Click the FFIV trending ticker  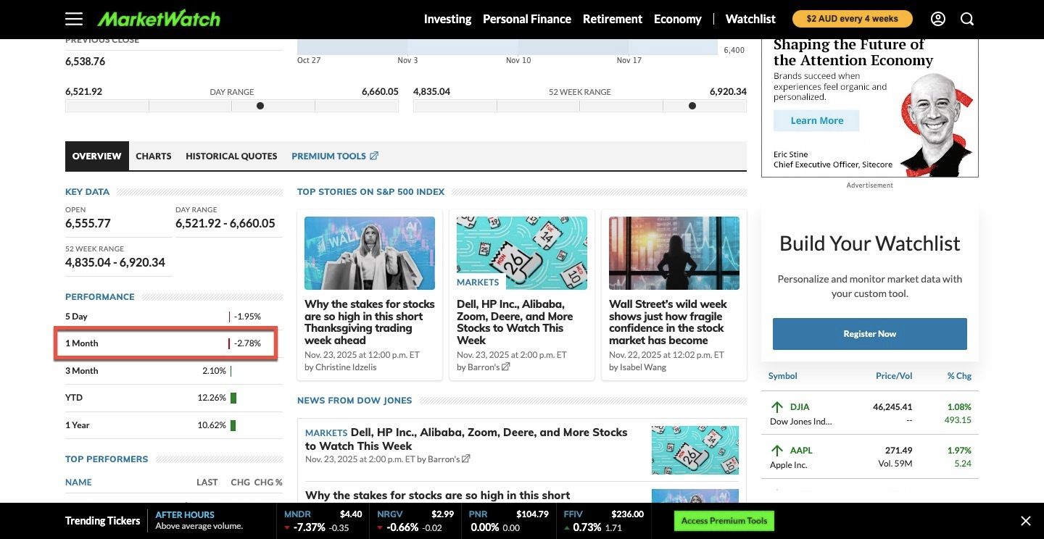[604, 521]
